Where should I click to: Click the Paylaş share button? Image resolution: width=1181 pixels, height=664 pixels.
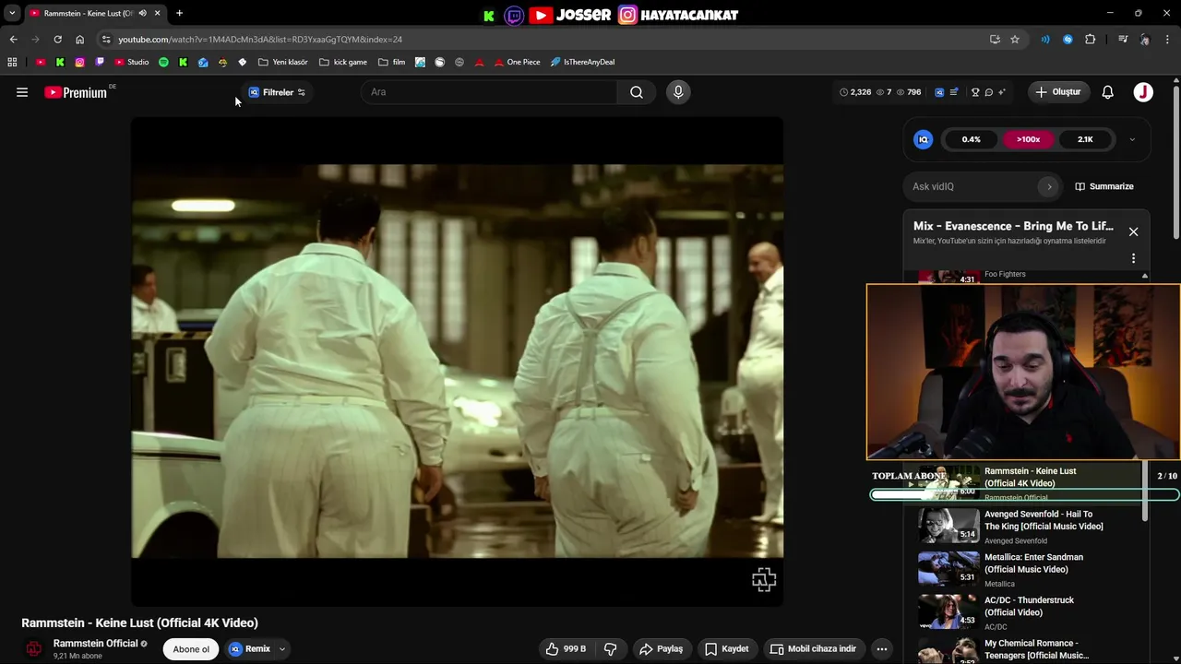coord(661,649)
